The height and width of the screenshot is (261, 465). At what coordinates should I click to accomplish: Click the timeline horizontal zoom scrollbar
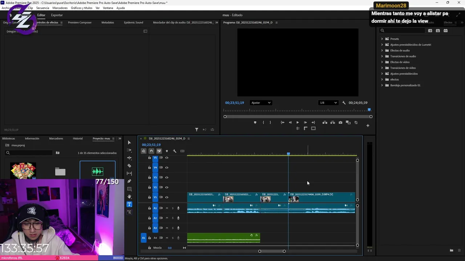[x=272, y=251]
